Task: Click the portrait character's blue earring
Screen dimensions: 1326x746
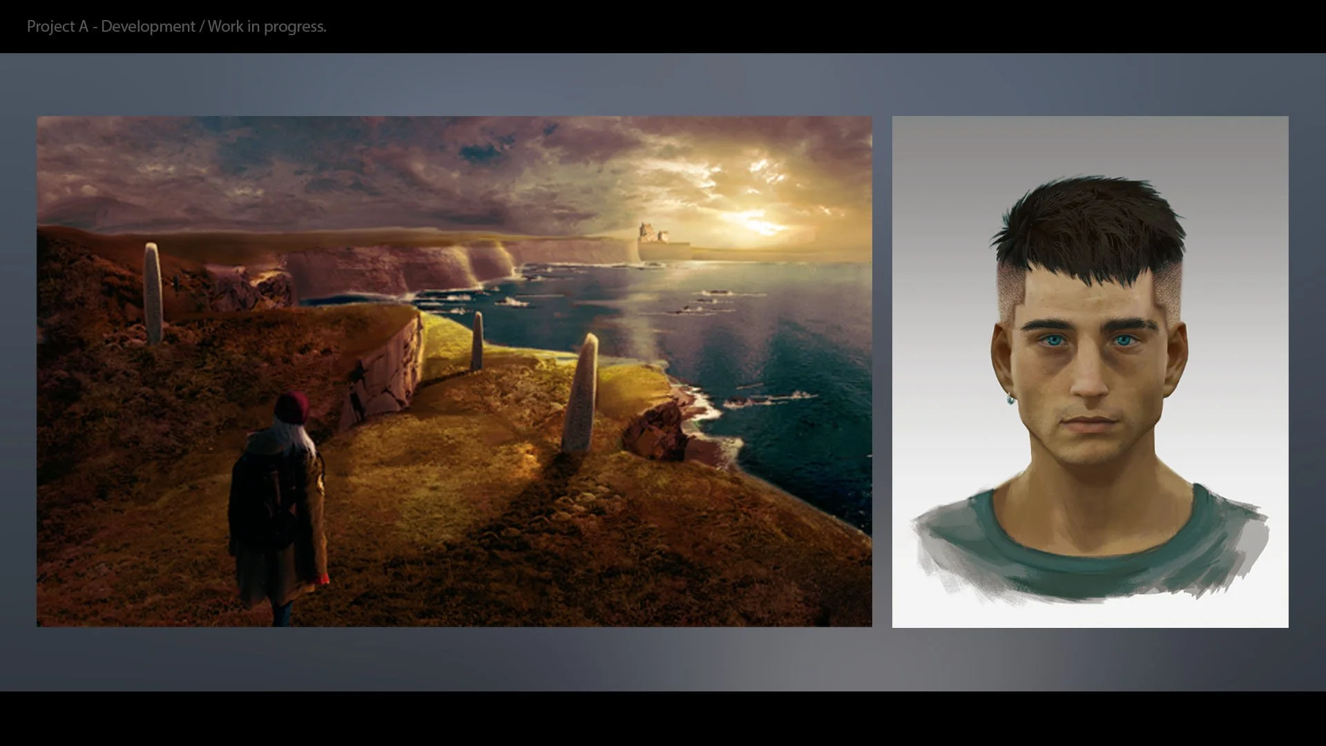Action: tap(1011, 399)
